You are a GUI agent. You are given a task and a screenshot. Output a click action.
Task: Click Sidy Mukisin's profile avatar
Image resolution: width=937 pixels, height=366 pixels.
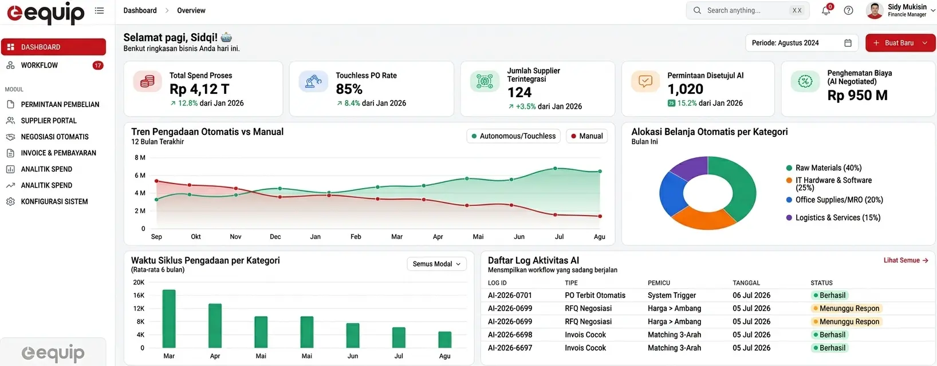click(x=875, y=10)
